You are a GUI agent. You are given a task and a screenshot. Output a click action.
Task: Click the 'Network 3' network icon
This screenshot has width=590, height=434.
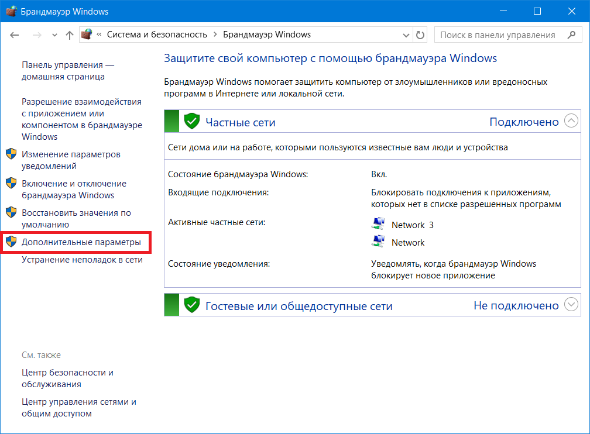click(378, 224)
